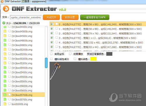Toggle the 动画播放 checkbox
The height and width of the screenshot is (106, 146).
click(70, 54)
